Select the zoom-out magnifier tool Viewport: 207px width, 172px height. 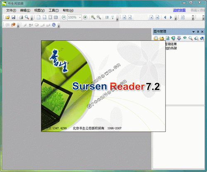pyautogui.click(x=99, y=17)
